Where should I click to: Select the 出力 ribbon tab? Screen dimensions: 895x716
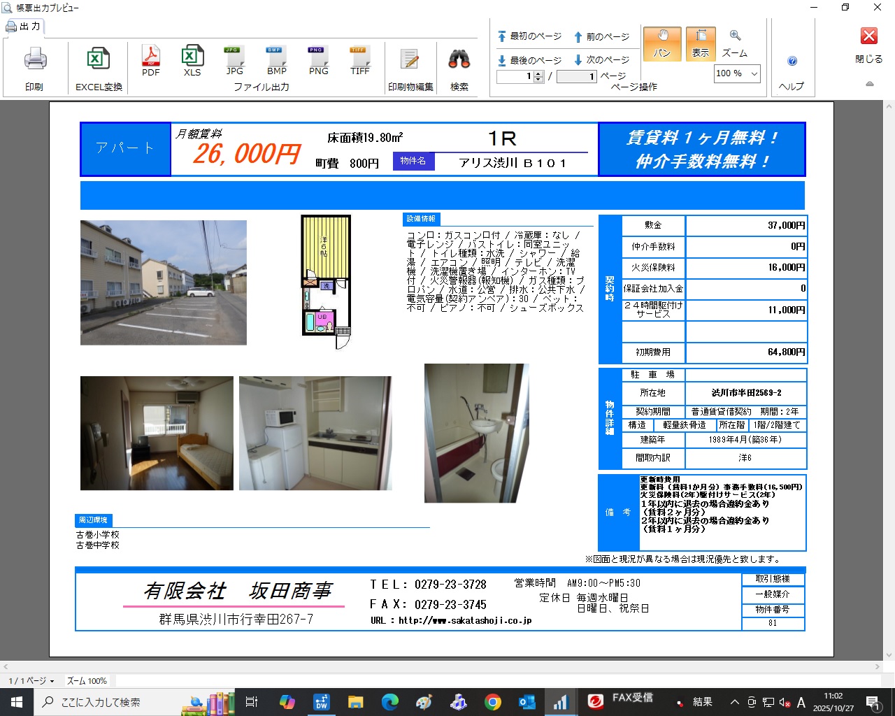(x=24, y=27)
